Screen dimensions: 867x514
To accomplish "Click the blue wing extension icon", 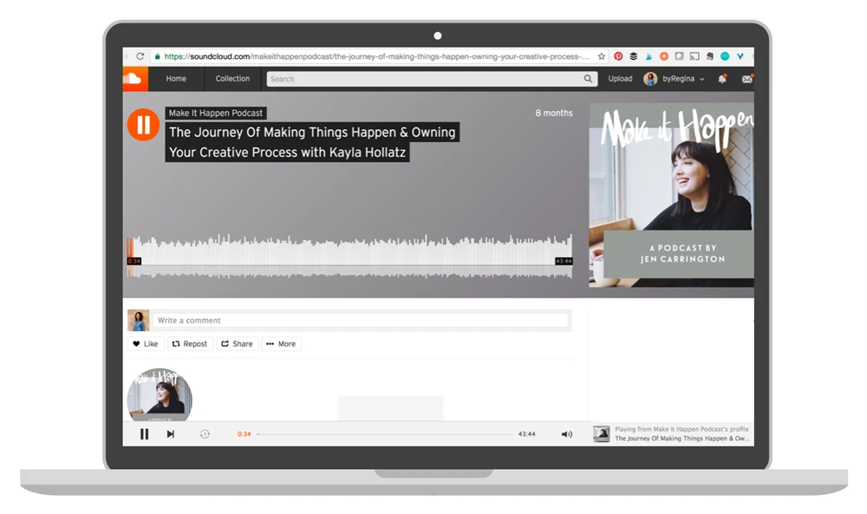I will click(x=649, y=56).
